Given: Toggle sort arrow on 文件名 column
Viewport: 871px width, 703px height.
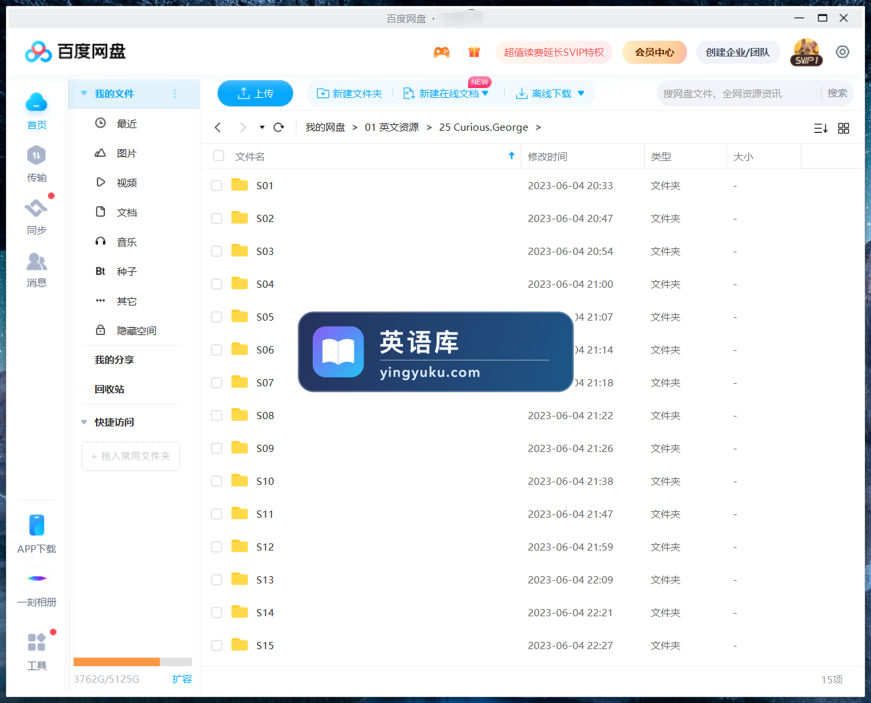Looking at the screenshot, I should click(x=511, y=156).
